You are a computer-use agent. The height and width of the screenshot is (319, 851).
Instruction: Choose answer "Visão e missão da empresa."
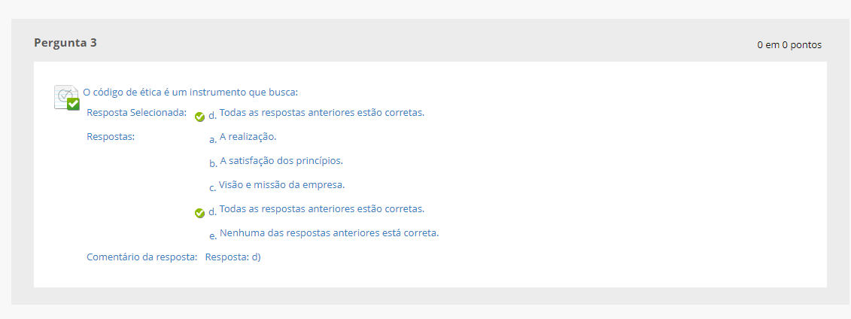click(x=282, y=184)
